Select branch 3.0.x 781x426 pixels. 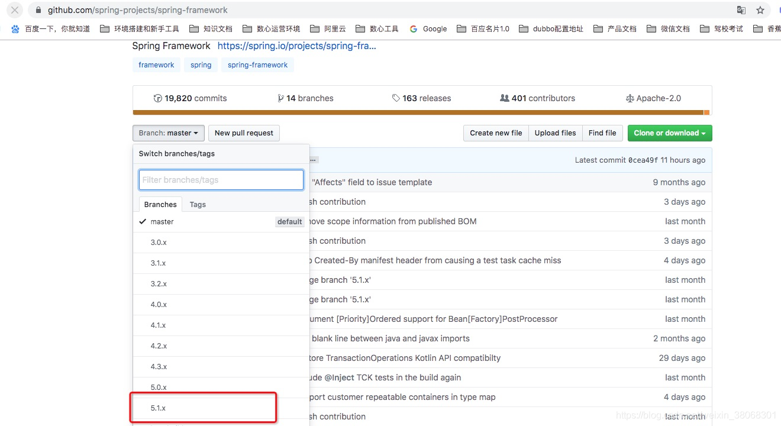pos(221,243)
